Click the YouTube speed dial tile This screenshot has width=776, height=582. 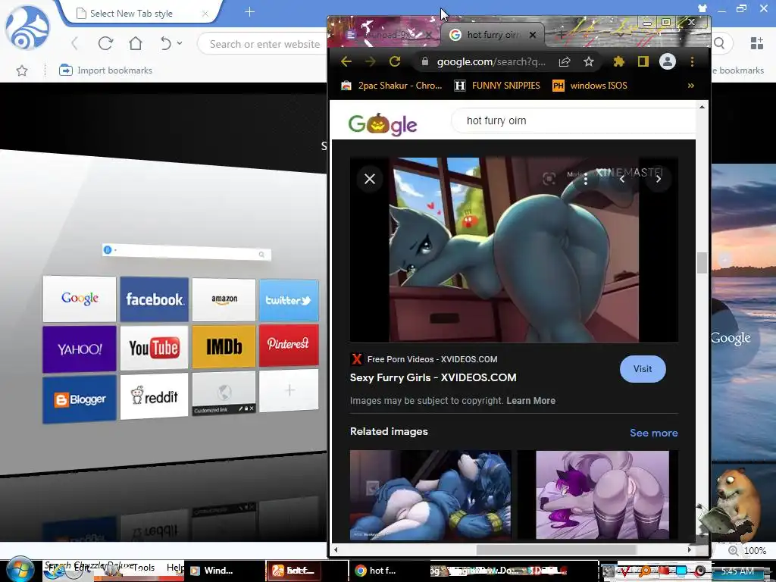point(155,347)
